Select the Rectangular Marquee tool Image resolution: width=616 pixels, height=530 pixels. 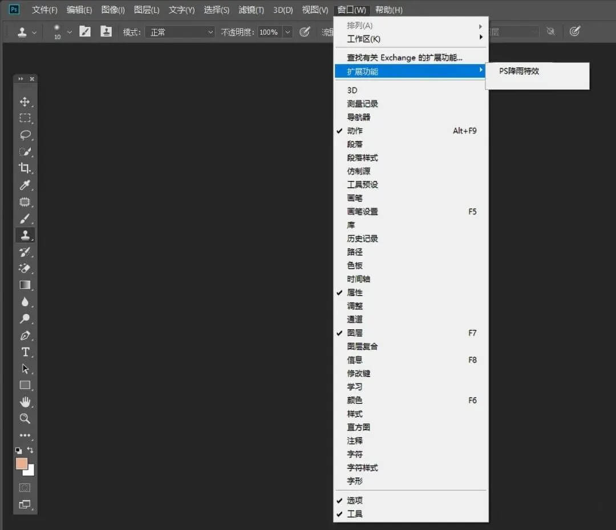click(25, 118)
